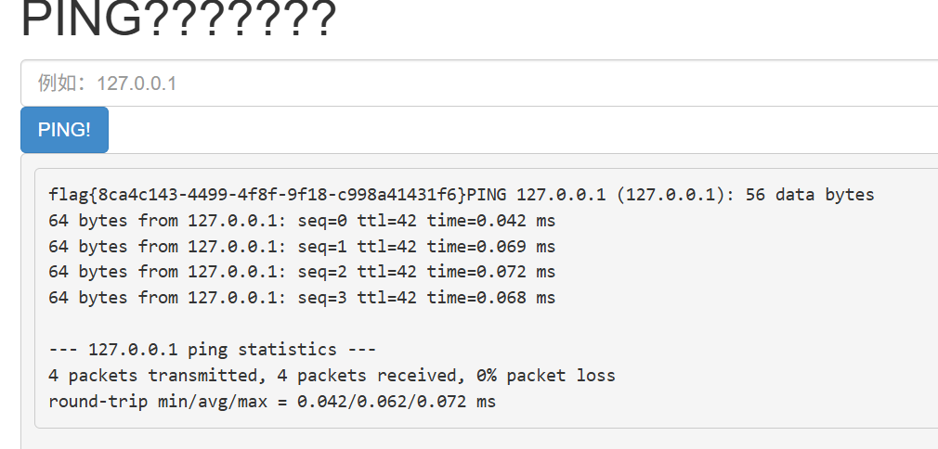Click the PING??????? page heading
The width and height of the screenshot is (938, 449).
coord(177,20)
